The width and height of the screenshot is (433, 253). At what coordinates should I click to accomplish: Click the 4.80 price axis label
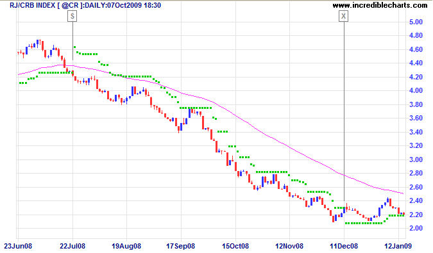[416, 36]
